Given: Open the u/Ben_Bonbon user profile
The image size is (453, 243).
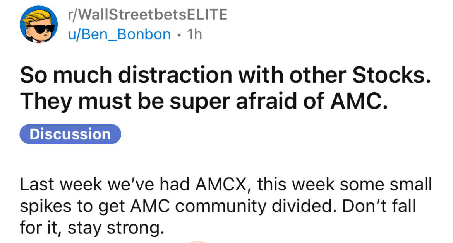Looking at the screenshot, I should [119, 35].
